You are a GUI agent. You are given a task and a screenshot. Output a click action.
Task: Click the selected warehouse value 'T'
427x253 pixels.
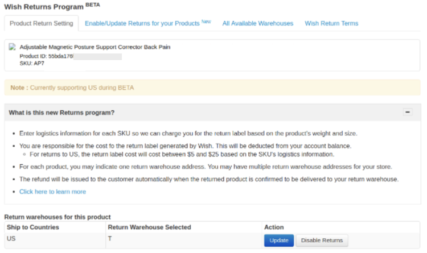click(110, 239)
